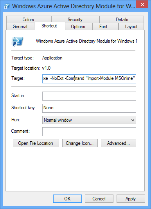The height and width of the screenshot is (209, 151).
Task: Switch to the Colors tab
Action: 29,20
